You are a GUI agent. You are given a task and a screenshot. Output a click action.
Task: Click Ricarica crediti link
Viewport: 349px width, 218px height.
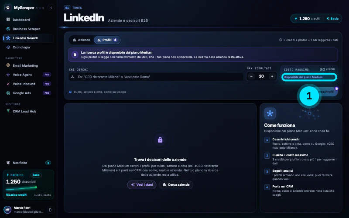[x=17, y=194]
